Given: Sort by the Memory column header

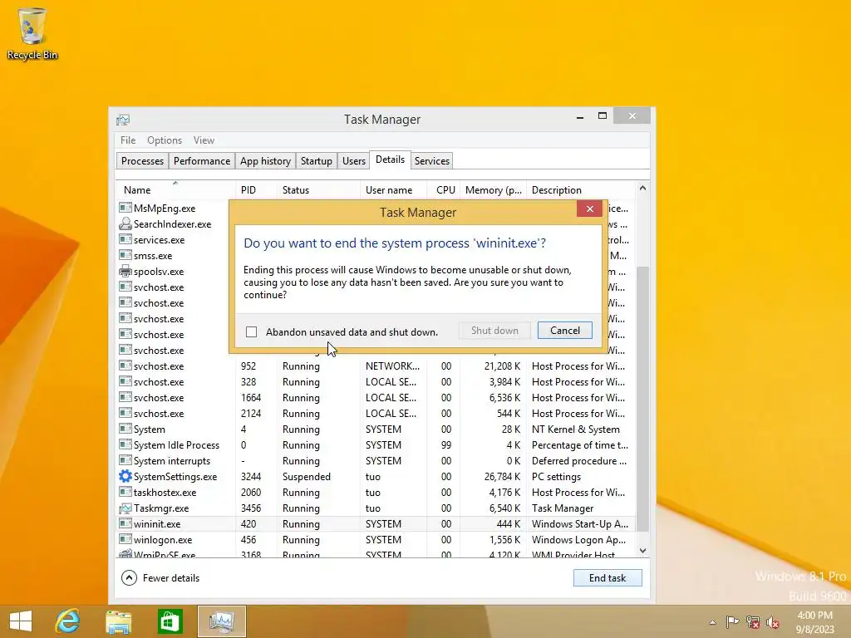Looking at the screenshot, I should 494,190.
